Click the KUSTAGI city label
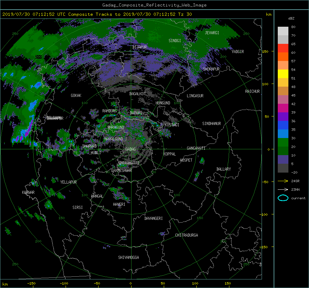The width and height of the screenshot is (309, 288). coord(172,125)
